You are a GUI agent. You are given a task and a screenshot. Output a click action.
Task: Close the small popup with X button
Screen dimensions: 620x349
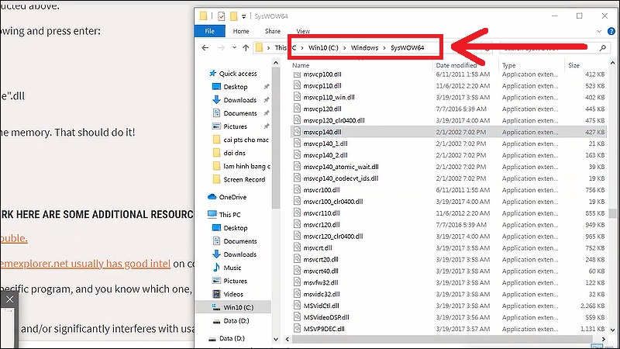(x=9, y=299)
